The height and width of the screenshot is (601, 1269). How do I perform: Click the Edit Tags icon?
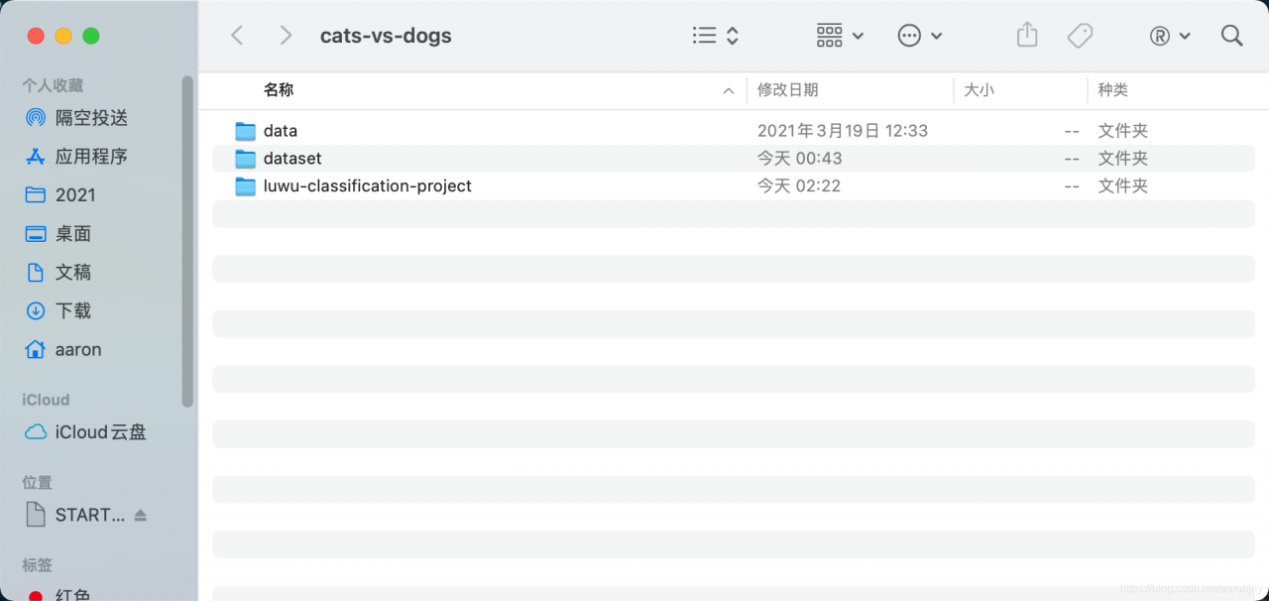[x=1080, y=36]
